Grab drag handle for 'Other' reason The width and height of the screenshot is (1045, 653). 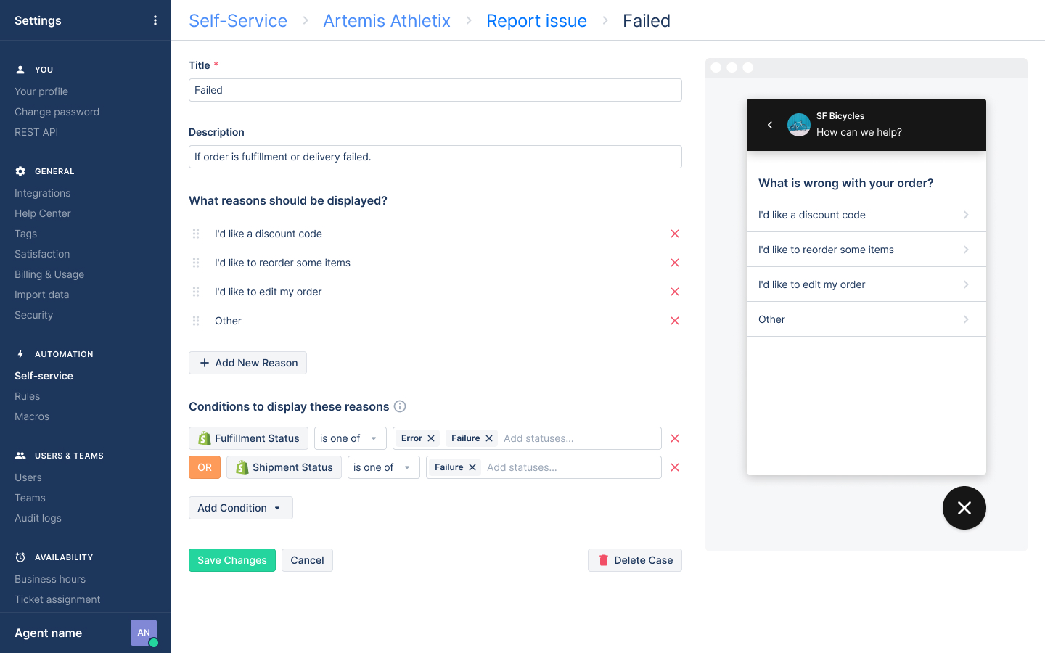(196, 321)
